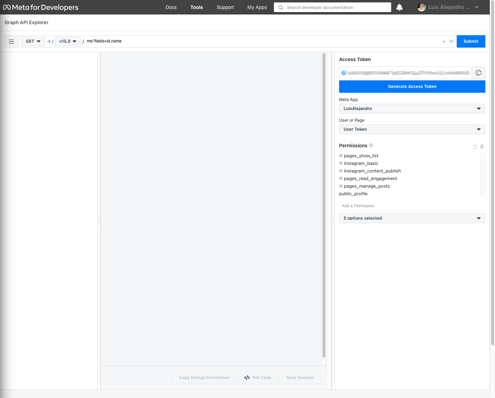Copy the access token to clipboard
Viewport: 495px width, 398px height.
click(x=478, y=73)
